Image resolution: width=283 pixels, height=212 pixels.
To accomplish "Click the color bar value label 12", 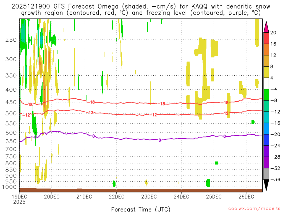I will click(273, 55).
